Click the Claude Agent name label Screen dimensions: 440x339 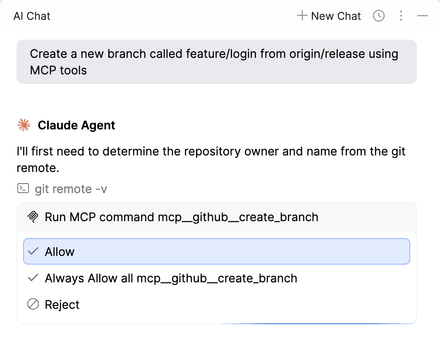[x=77, y=125]
